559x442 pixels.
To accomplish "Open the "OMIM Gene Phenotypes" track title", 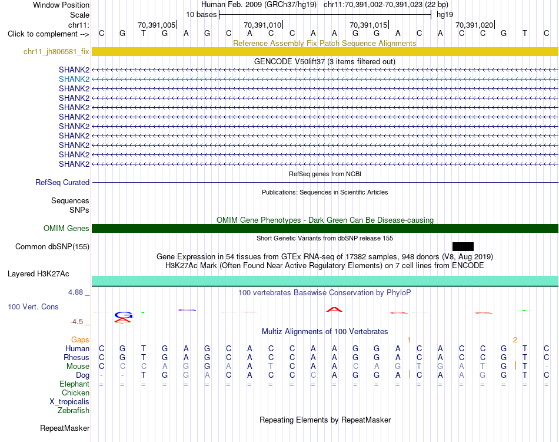I will pyautogui.click(x=325, y=220).
